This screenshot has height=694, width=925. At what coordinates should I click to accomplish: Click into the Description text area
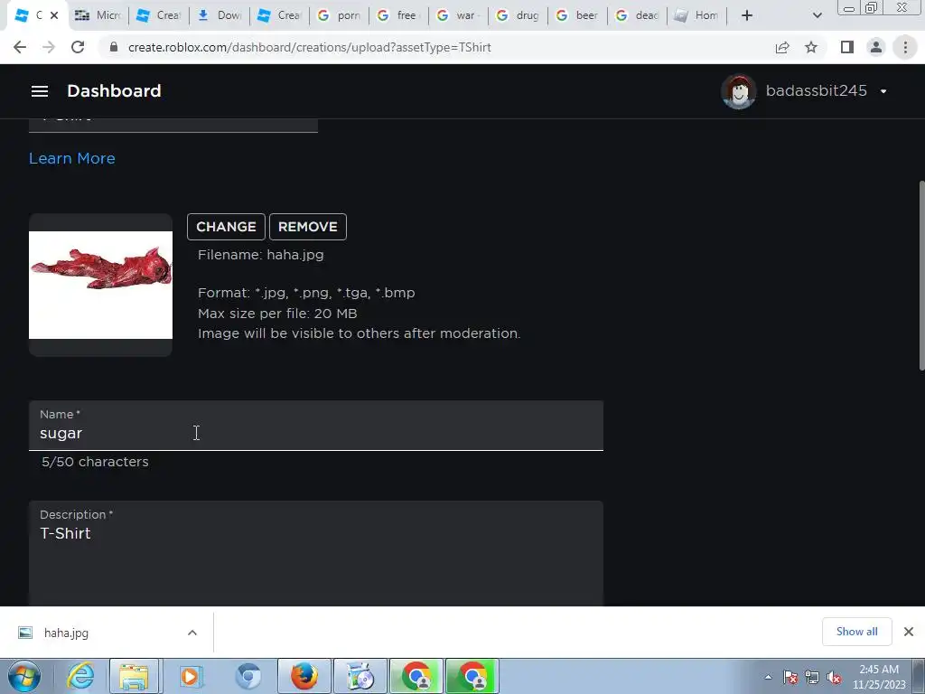[x=316, y=554]
